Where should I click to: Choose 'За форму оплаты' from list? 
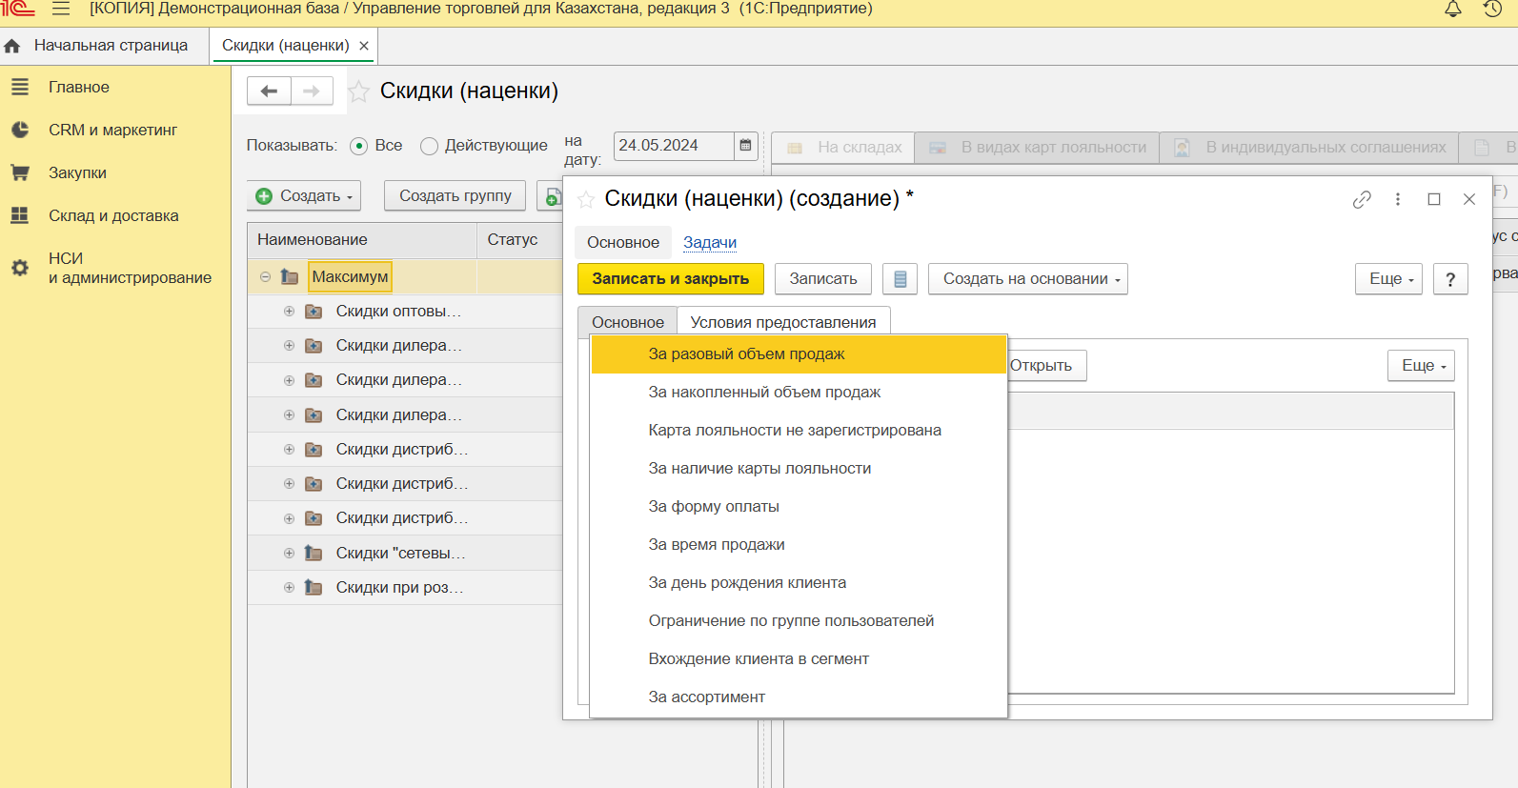tap(714, 506)
